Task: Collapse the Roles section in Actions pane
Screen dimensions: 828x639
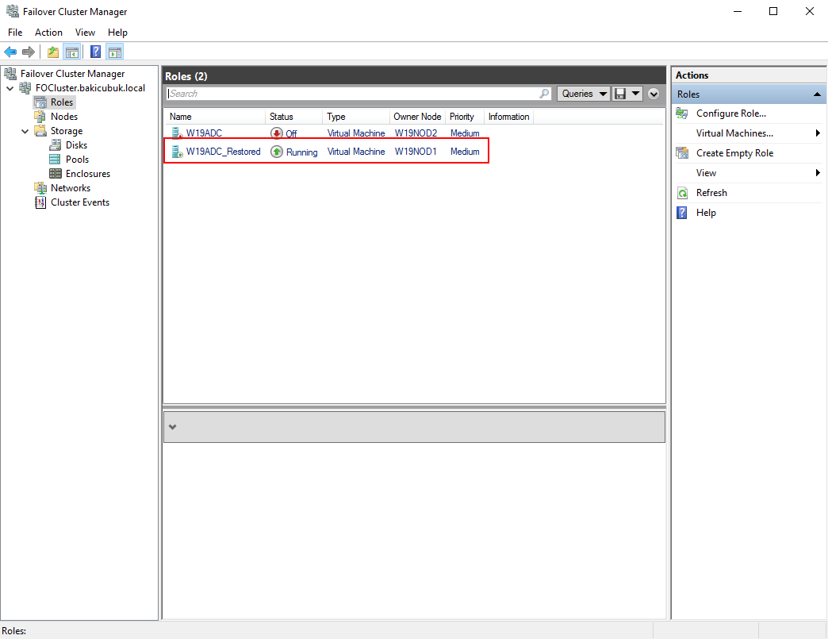Action: coord(817,94)
